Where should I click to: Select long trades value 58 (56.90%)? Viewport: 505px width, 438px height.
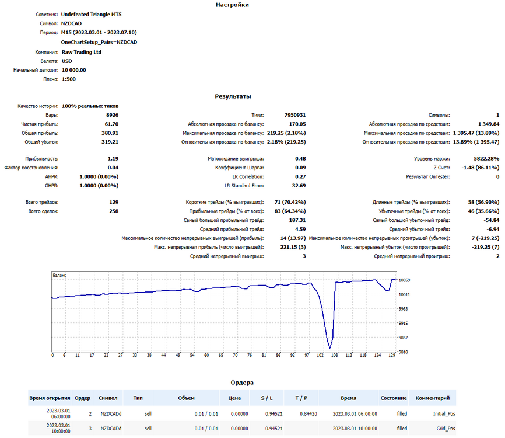484,202
